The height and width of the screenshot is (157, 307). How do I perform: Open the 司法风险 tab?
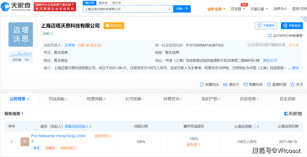tap(58, 99)
